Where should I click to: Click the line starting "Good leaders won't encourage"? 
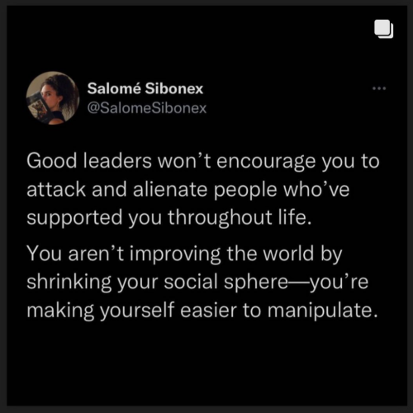(x=203, y=162)
